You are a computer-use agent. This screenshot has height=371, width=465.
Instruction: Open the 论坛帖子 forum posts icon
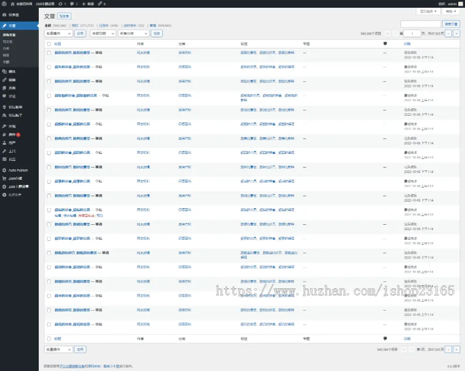tap(5, 115)
